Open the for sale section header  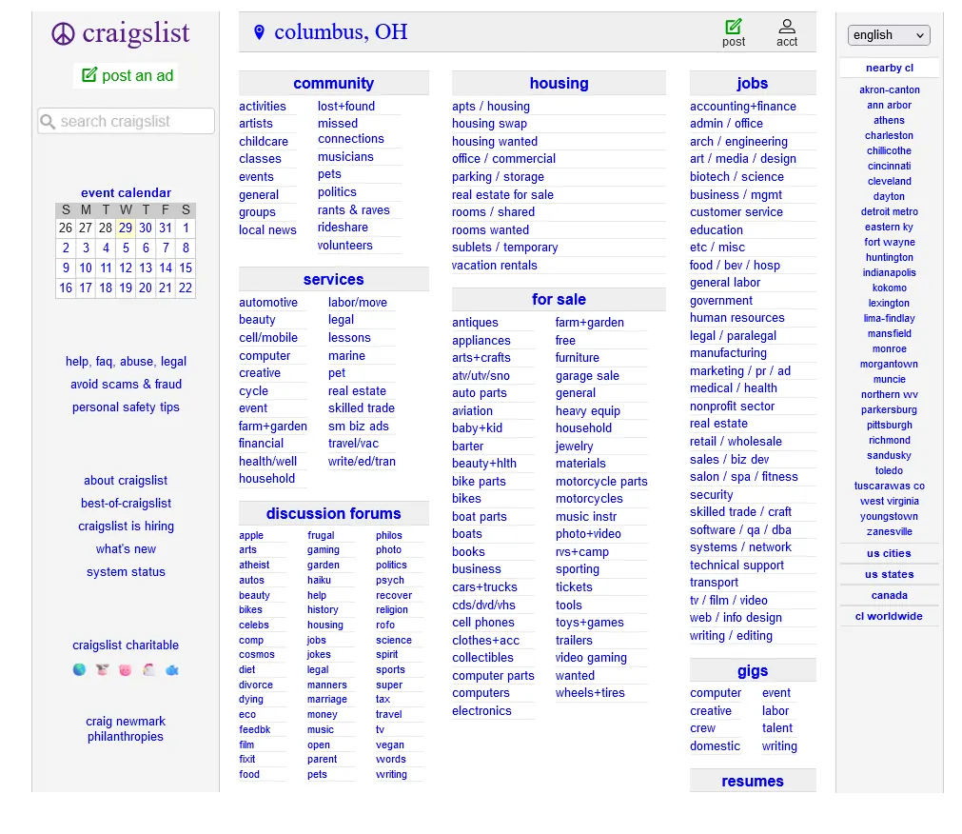pyautogui.click(x=559, y=299)
